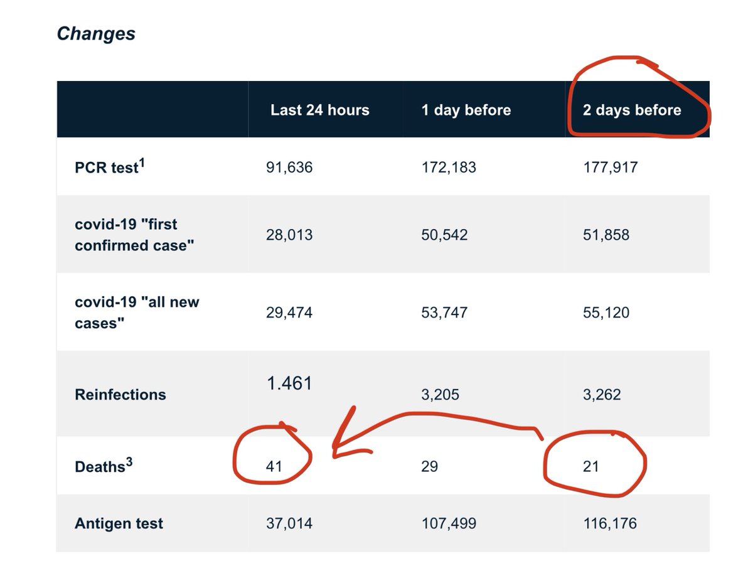Click the PCR test value 91,636
753x561 pixels.
point(289,168)
